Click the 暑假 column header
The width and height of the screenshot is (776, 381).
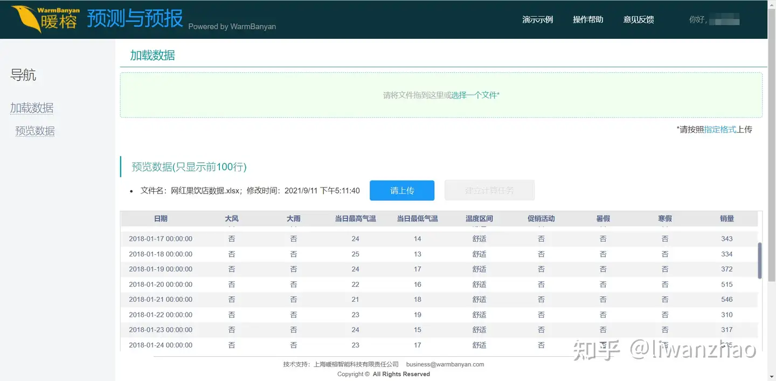pos(603,219)
